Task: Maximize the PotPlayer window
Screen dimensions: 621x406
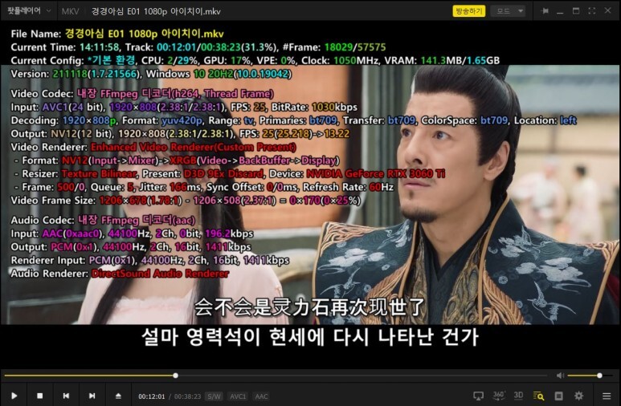Action: (576, 11)
